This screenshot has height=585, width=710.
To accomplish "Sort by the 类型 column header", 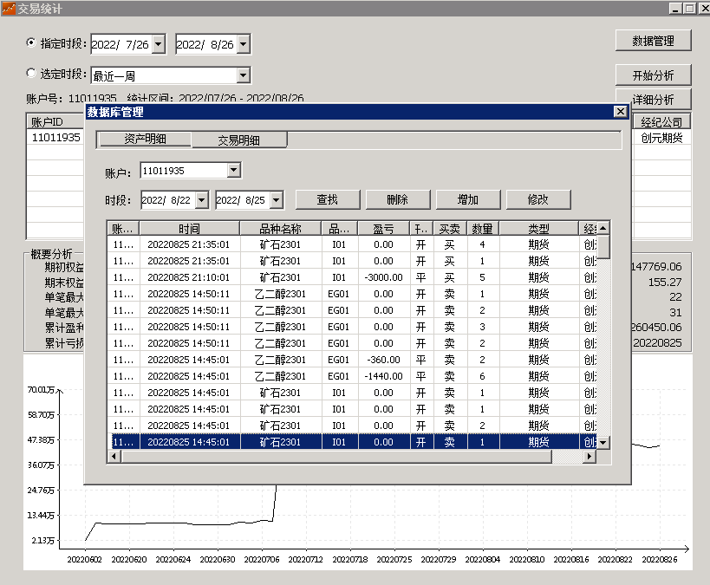I will (539, 229).
